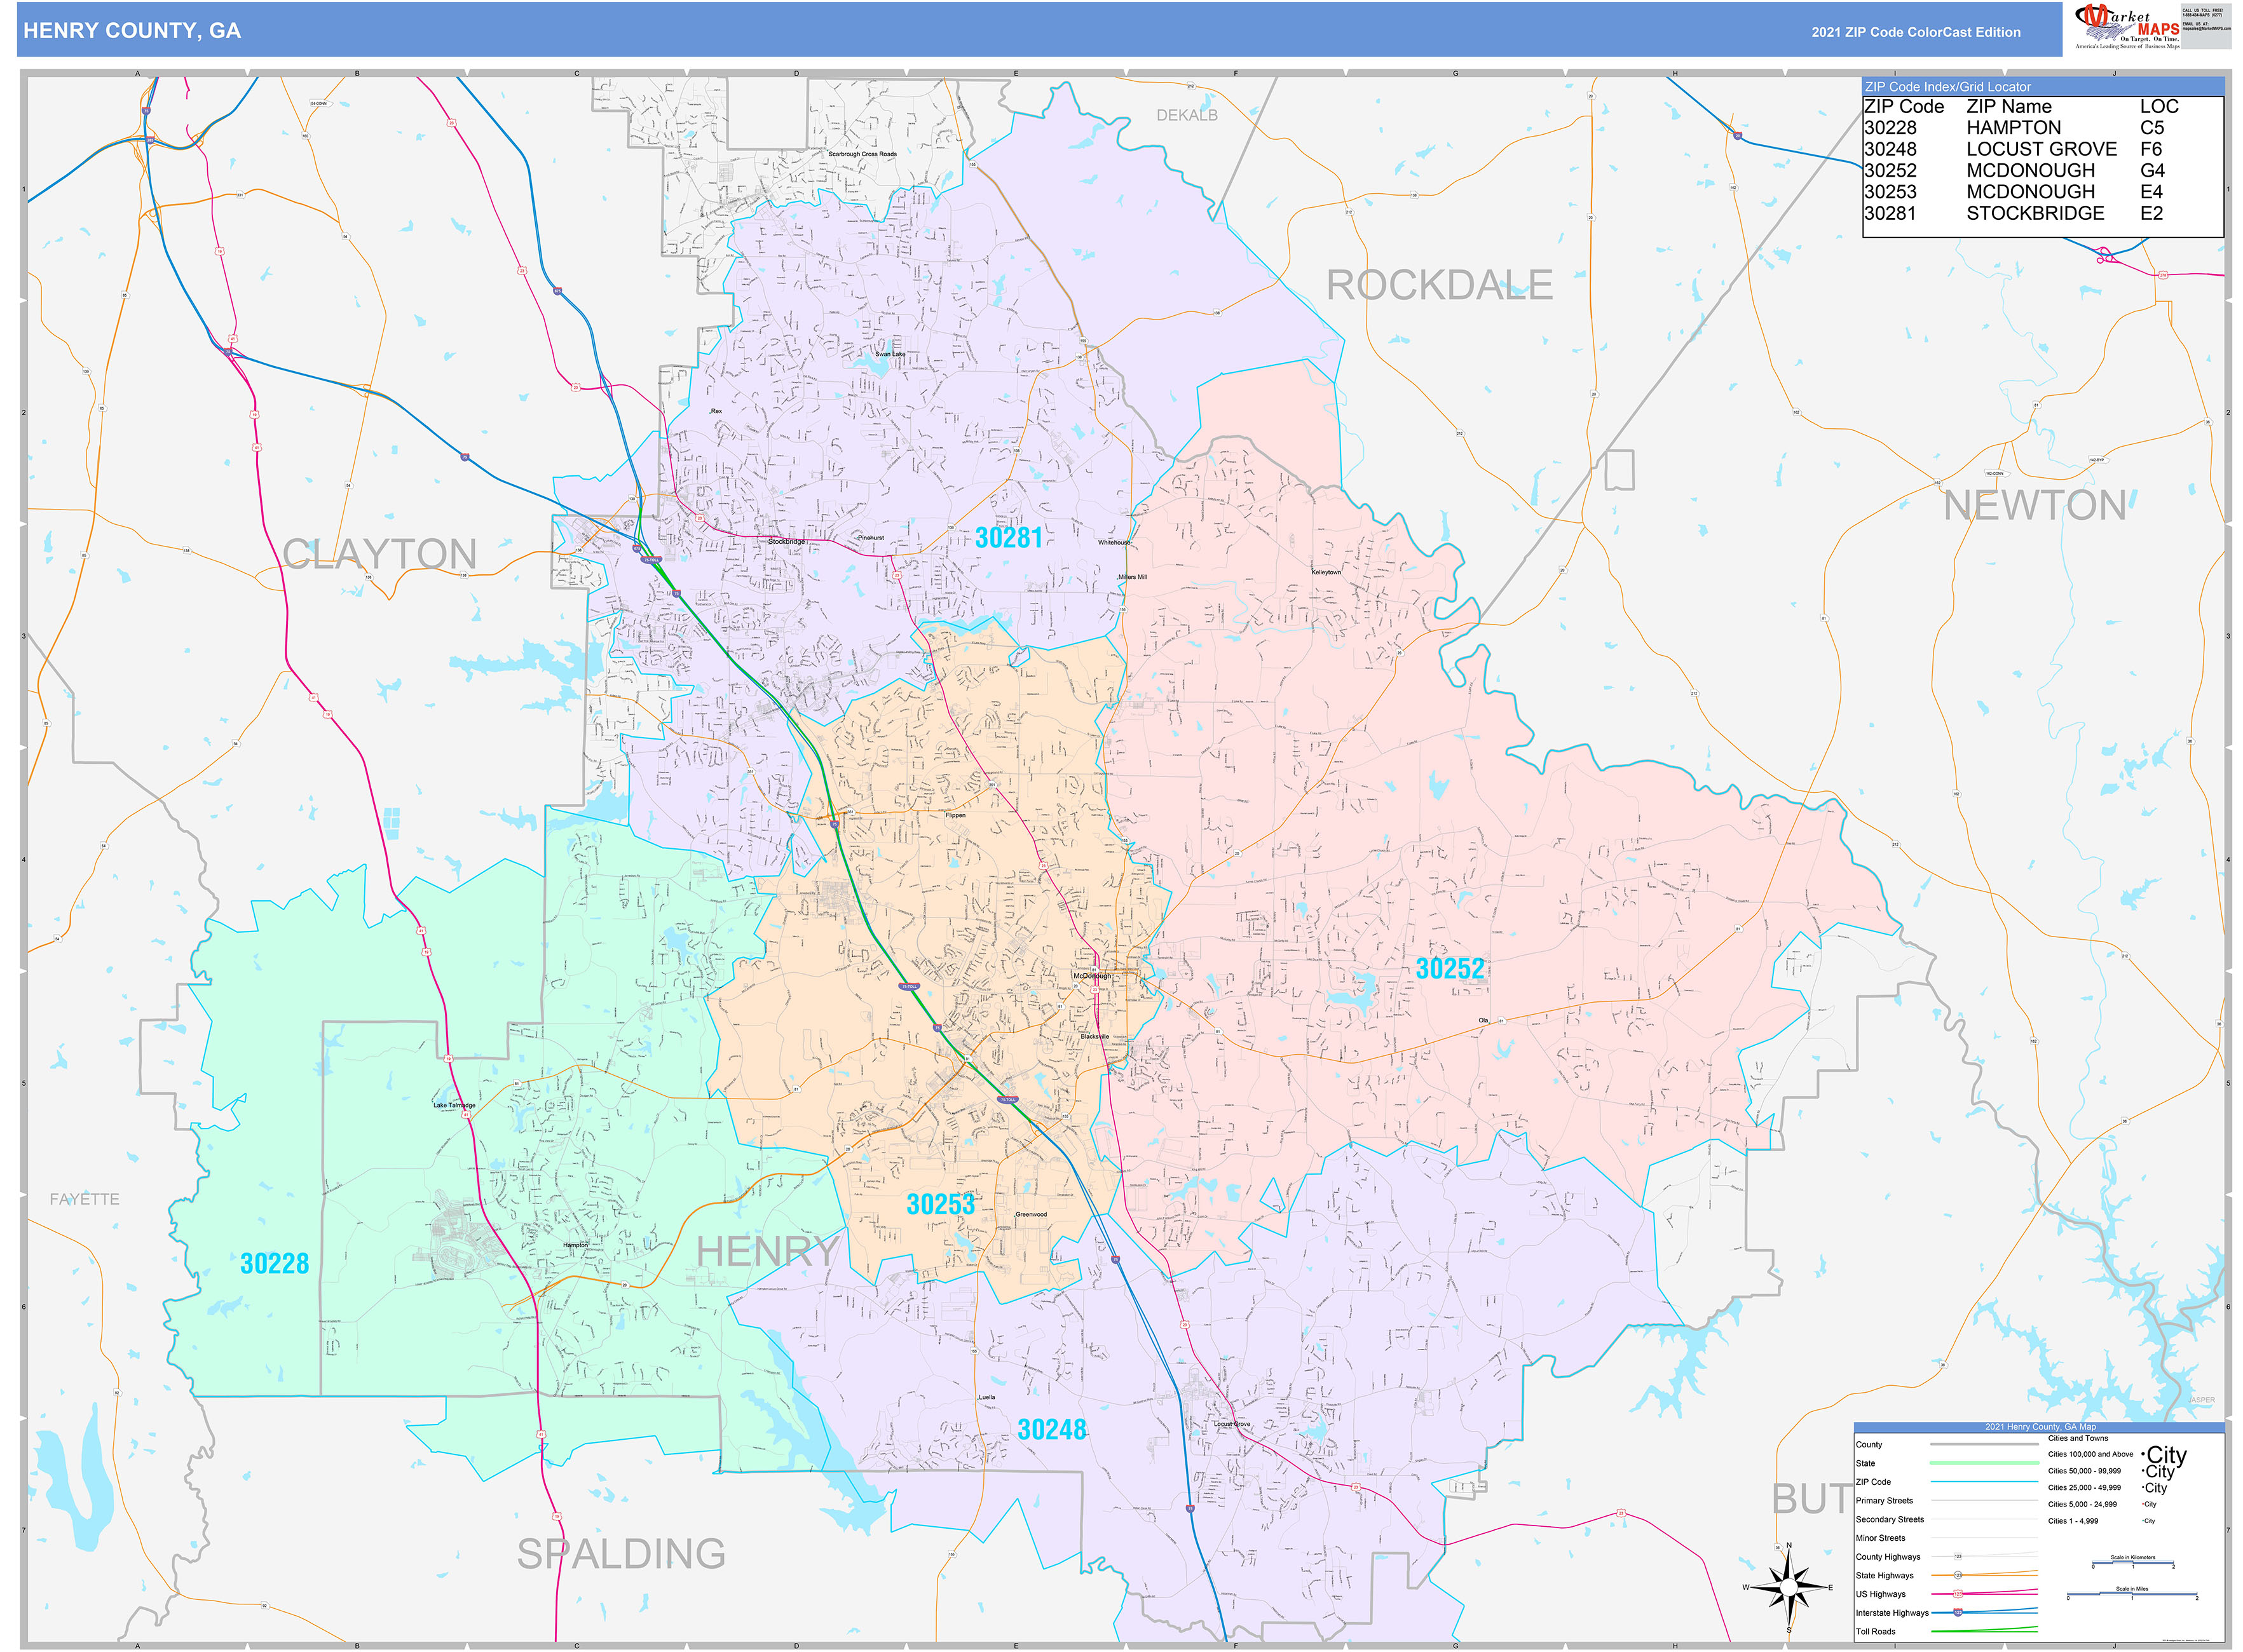Click the State Highways circle marker in legend

coord(1958,1575)
